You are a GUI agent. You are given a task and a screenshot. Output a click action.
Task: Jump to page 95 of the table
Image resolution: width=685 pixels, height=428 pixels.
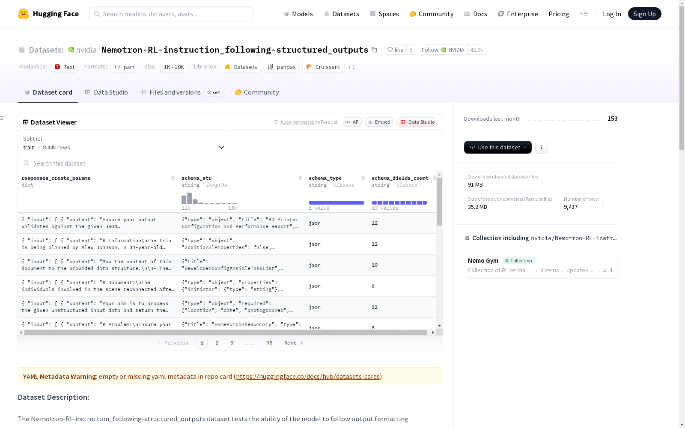[x=269, y=343]
